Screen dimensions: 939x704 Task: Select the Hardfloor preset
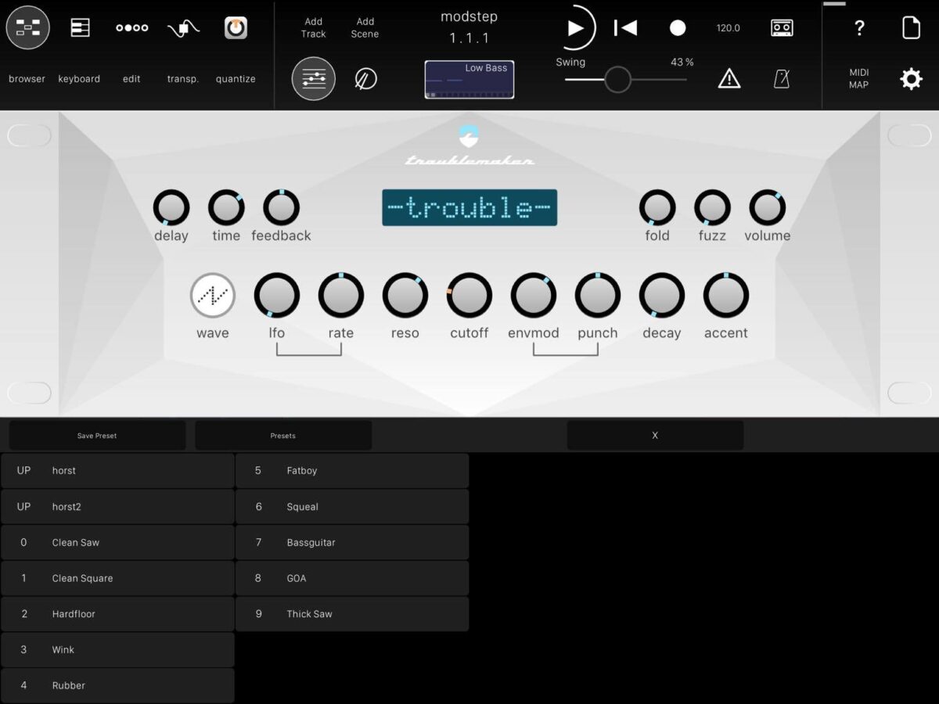(117, 614)
